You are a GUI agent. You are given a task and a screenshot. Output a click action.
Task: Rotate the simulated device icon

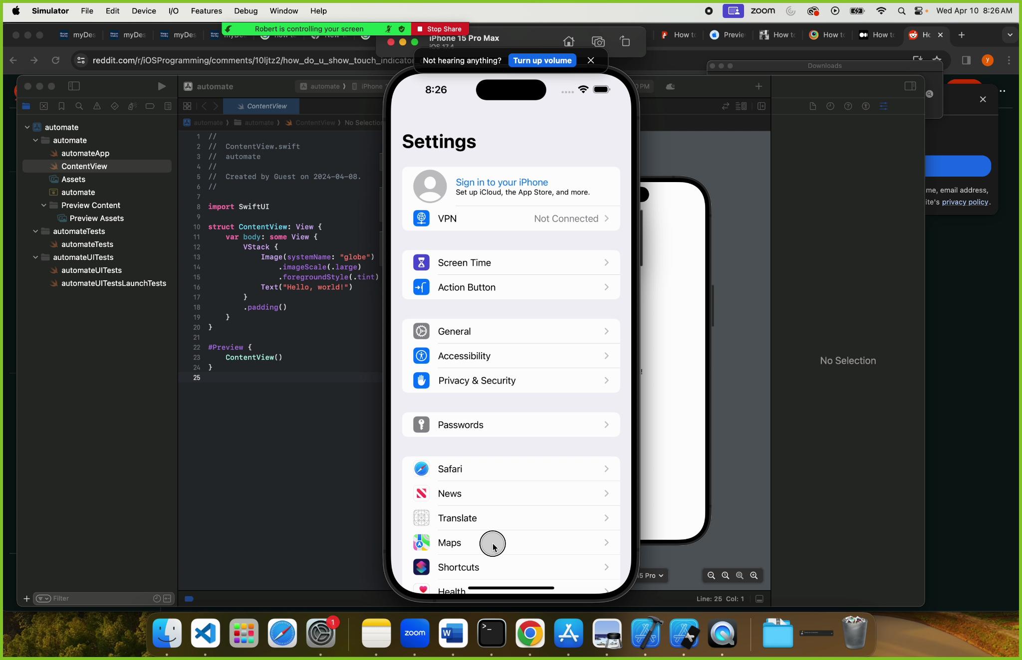pos(625,41)
